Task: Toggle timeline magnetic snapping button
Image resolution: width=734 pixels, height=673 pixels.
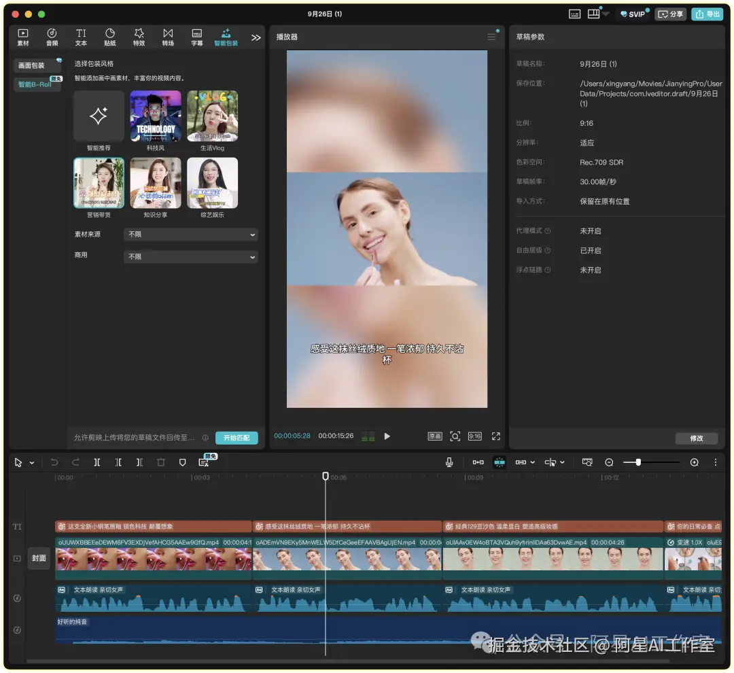Action: [x=500, y=462]
